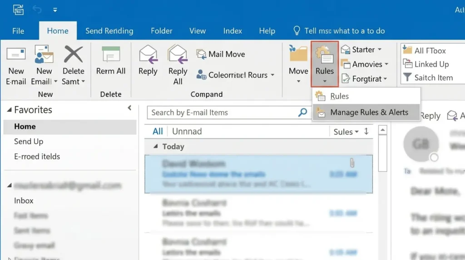
Task: Collapse the Today message group
Action: pos(155,146)
